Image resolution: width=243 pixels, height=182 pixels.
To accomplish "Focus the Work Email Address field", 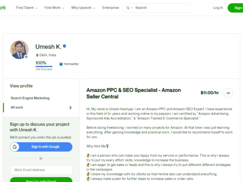I will tap(41, 170).
